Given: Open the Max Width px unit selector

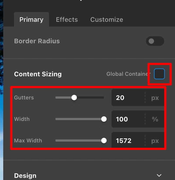Looking at the screenshot, I should (x=155, y=141).
